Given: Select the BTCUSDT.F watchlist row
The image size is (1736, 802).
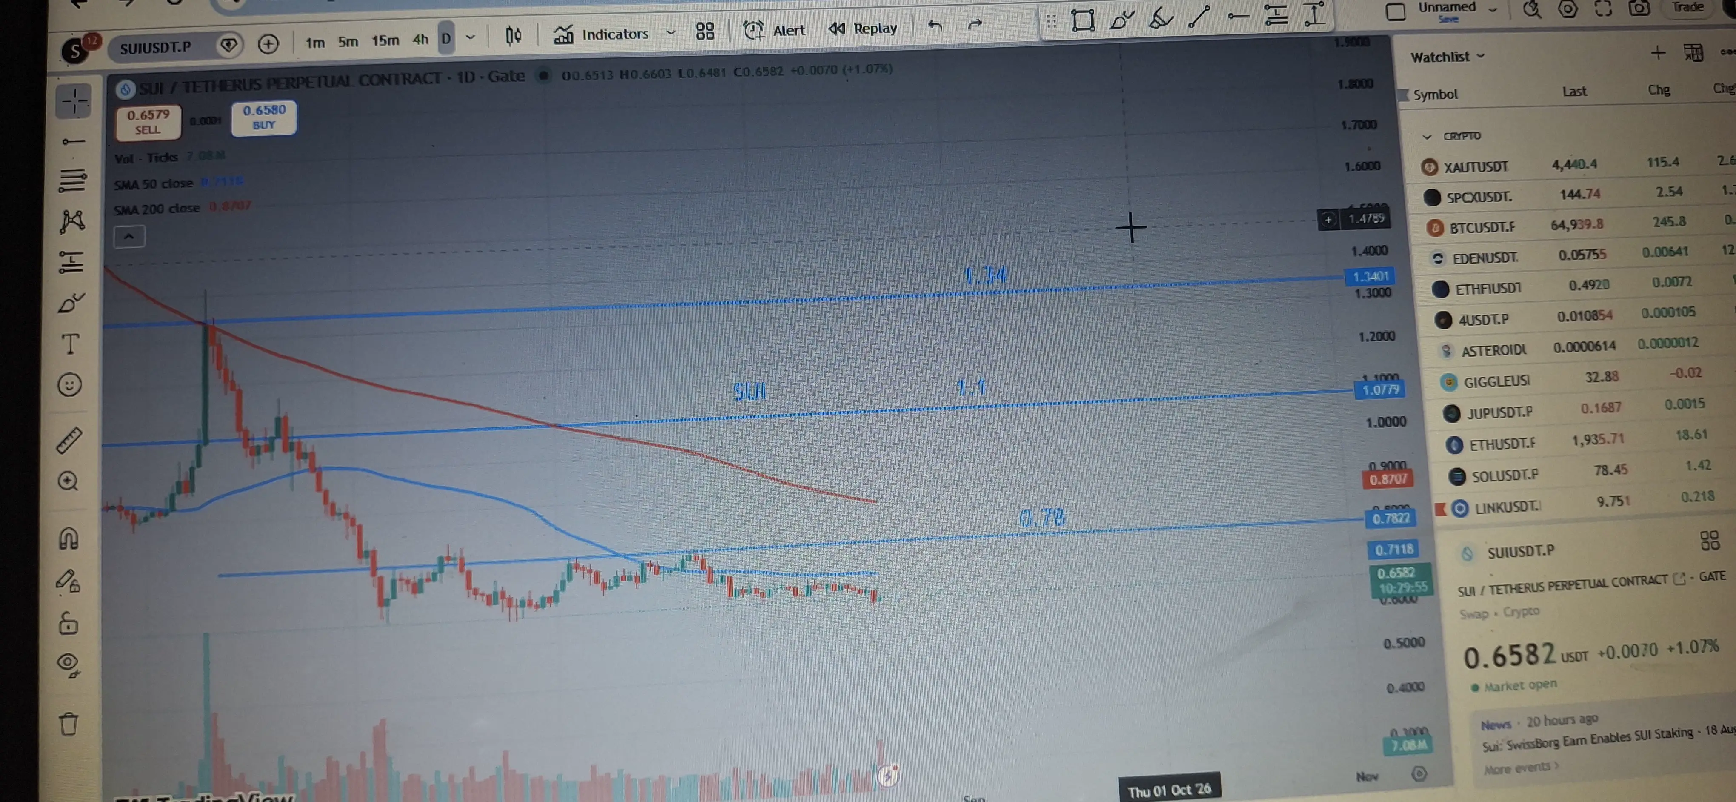Looking at the screenshot, I should pos(1577,226).
